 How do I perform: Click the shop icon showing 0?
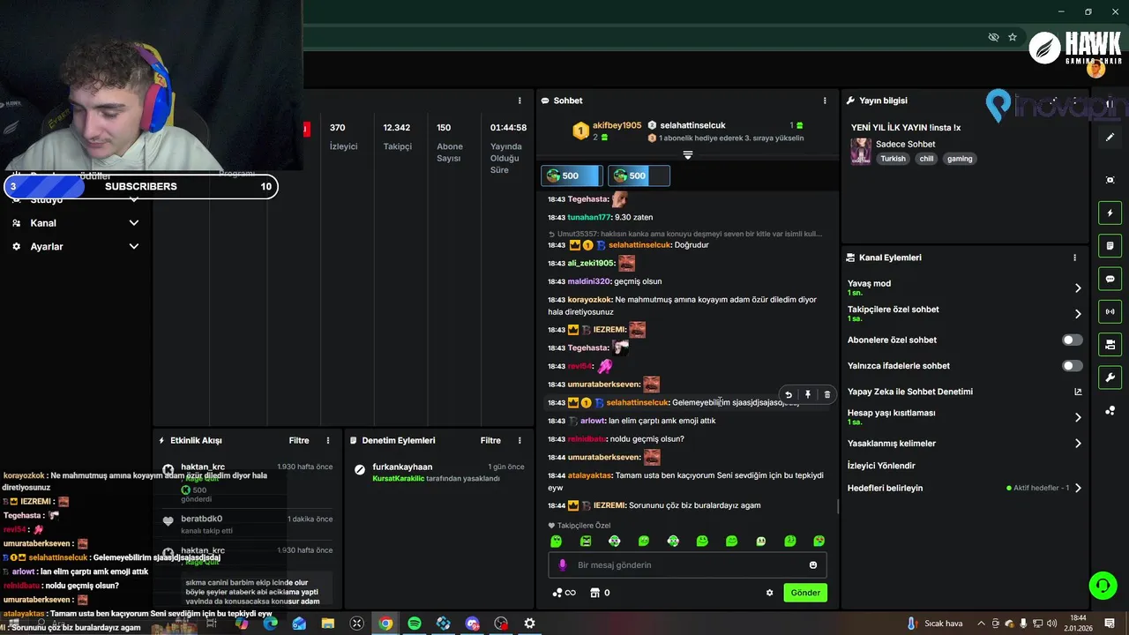point(600,593)
